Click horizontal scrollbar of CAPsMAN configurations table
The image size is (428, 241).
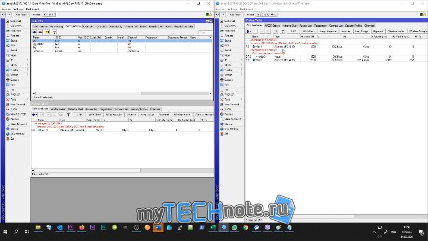click(122, 93)
